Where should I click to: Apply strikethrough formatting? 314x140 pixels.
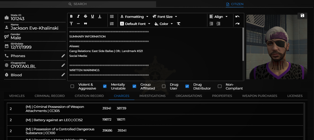pos(86,16)
